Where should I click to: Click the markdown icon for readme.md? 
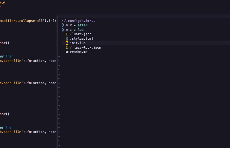point(67,52)
